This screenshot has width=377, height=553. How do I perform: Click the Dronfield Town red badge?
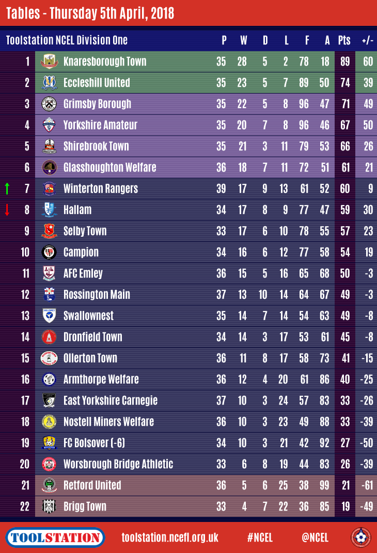coord(49,337)
